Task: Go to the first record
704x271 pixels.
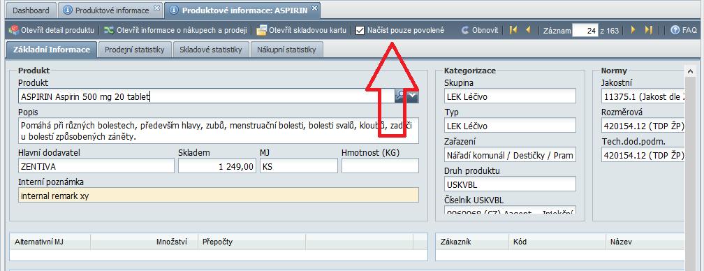Action: pos(513,30)
